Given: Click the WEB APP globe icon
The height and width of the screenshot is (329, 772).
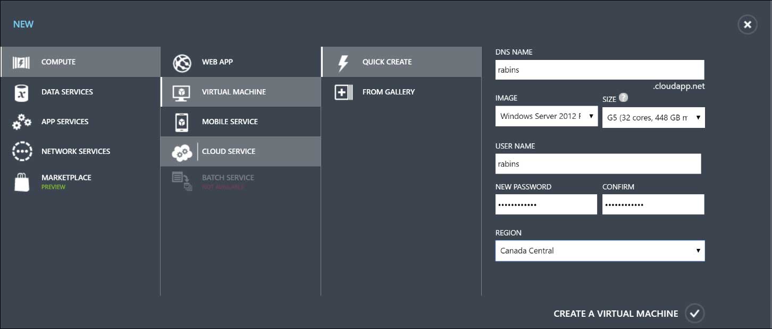Looking at the screenshot, I should tap(182, 62).
